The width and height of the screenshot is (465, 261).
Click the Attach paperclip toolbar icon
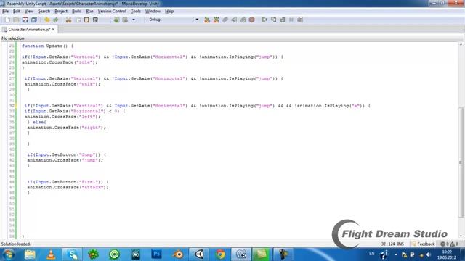[225, 20]
